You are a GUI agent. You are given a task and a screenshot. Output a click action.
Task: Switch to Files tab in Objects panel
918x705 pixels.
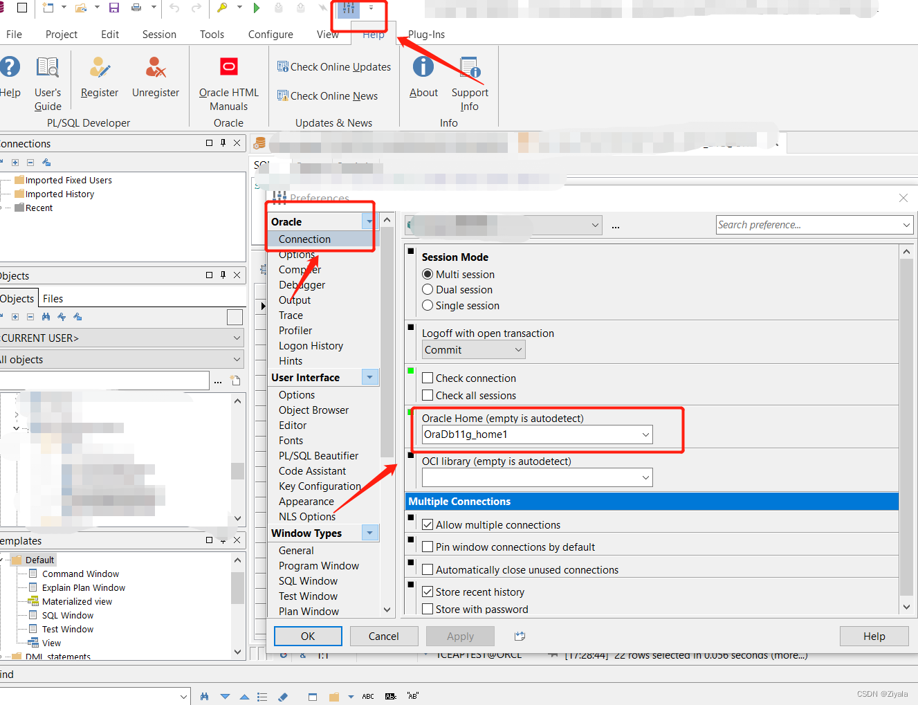click(53, 299)
